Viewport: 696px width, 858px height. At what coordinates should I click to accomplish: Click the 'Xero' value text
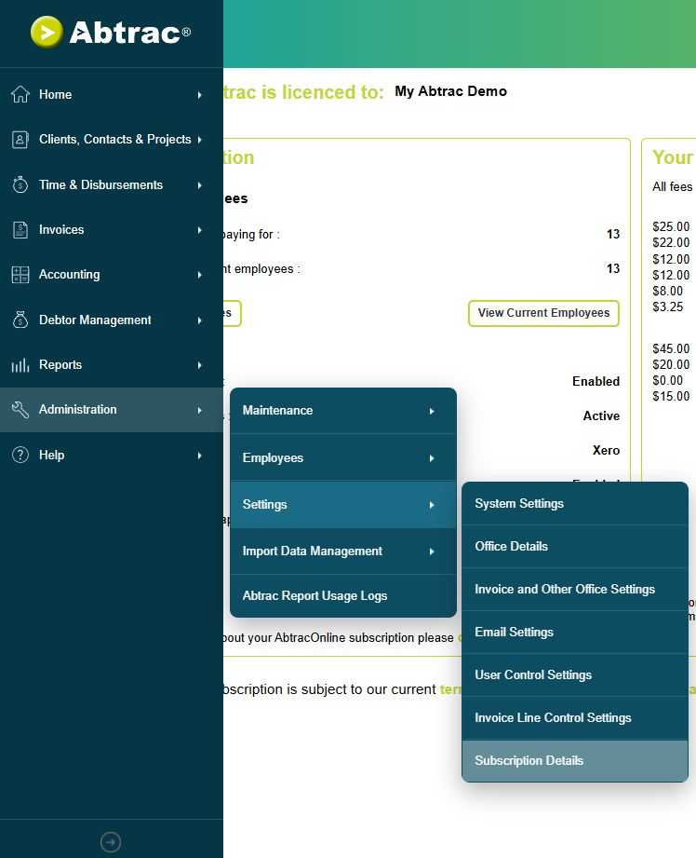[x=607, y=450]
